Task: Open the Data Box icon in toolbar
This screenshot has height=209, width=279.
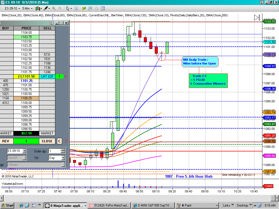Action: coord(76,8)
